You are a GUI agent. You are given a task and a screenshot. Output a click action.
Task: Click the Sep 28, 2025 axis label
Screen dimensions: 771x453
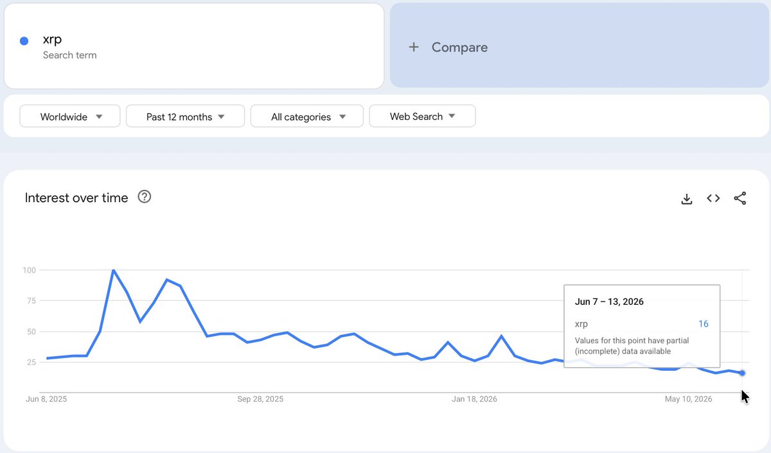point(260,399)
